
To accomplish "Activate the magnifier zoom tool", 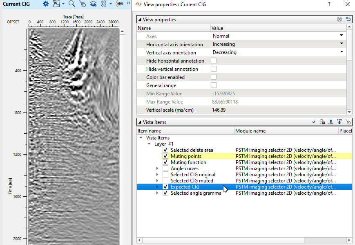I will point(71,4).
